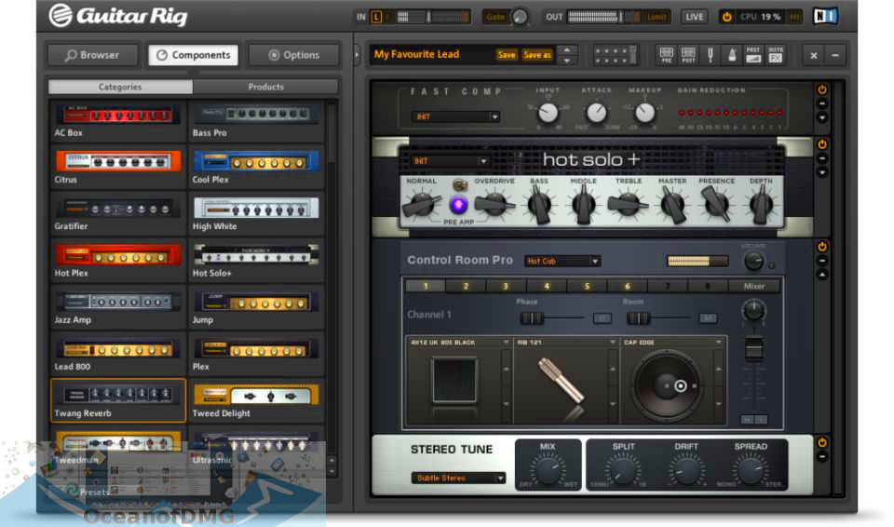Choose the Hot Solo+ amp component
The height and width of the screenshot is (527, 894).
tap(256, 262)
